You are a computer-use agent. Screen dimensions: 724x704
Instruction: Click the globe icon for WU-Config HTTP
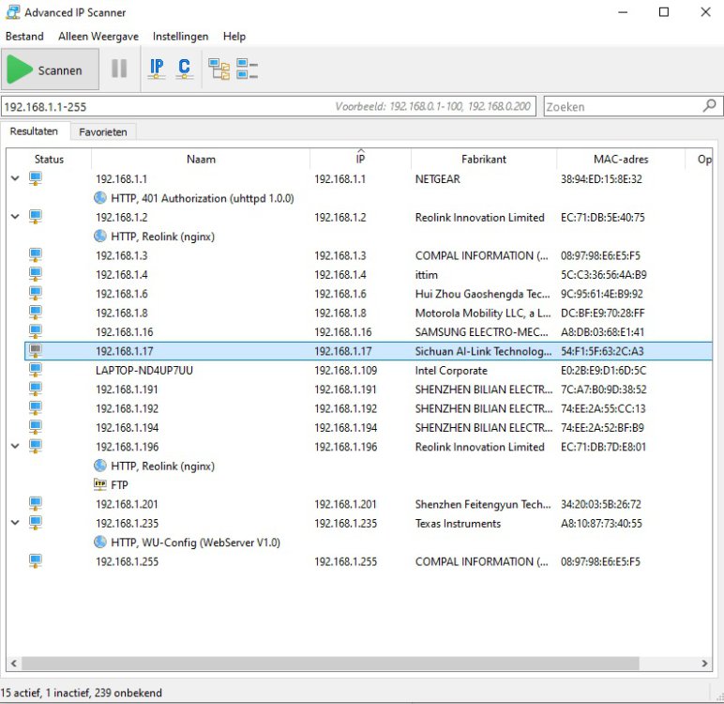(x=100, y=543)
